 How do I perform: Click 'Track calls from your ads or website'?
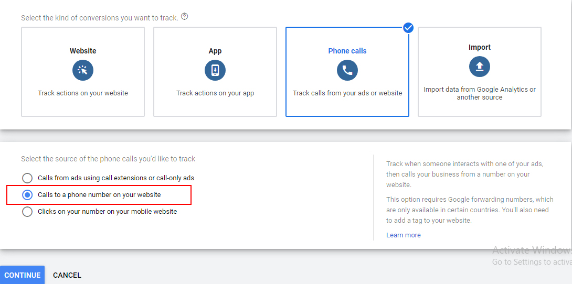(347, 93)
